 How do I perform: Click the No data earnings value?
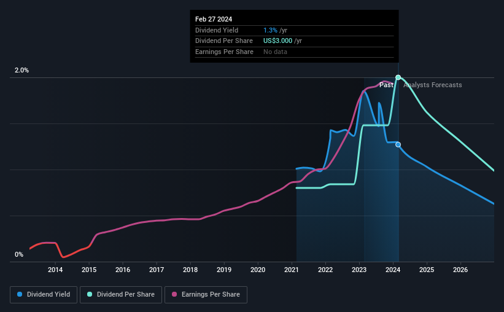point(275,52)
